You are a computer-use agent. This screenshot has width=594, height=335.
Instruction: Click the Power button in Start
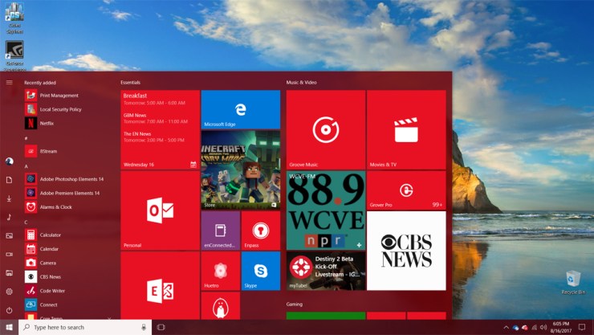coord(9,310)
